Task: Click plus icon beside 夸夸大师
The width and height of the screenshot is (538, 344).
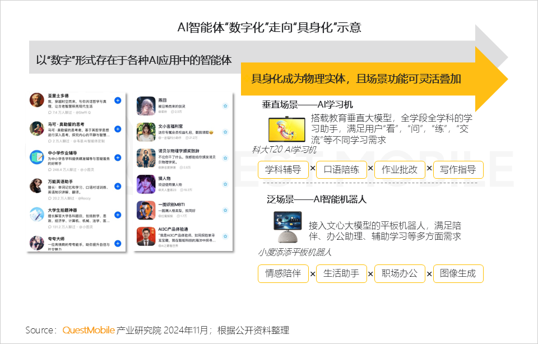Action: coord(118,244)
